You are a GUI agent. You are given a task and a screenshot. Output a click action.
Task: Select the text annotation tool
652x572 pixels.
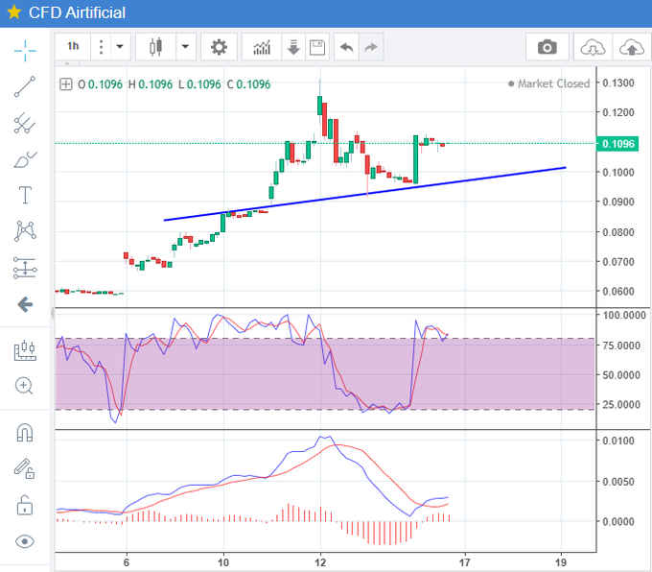[x=25, y=195]
